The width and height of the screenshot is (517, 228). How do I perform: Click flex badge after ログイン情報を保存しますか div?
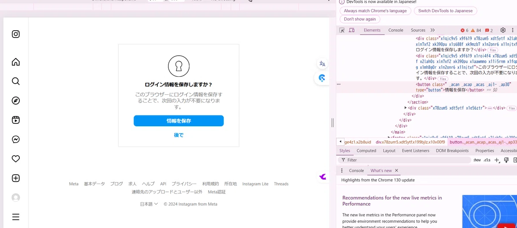pyautogui.click(x=492, y=50)
